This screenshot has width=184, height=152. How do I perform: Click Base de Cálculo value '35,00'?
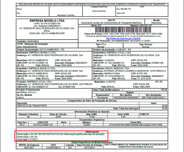click(x=58, y=117)
